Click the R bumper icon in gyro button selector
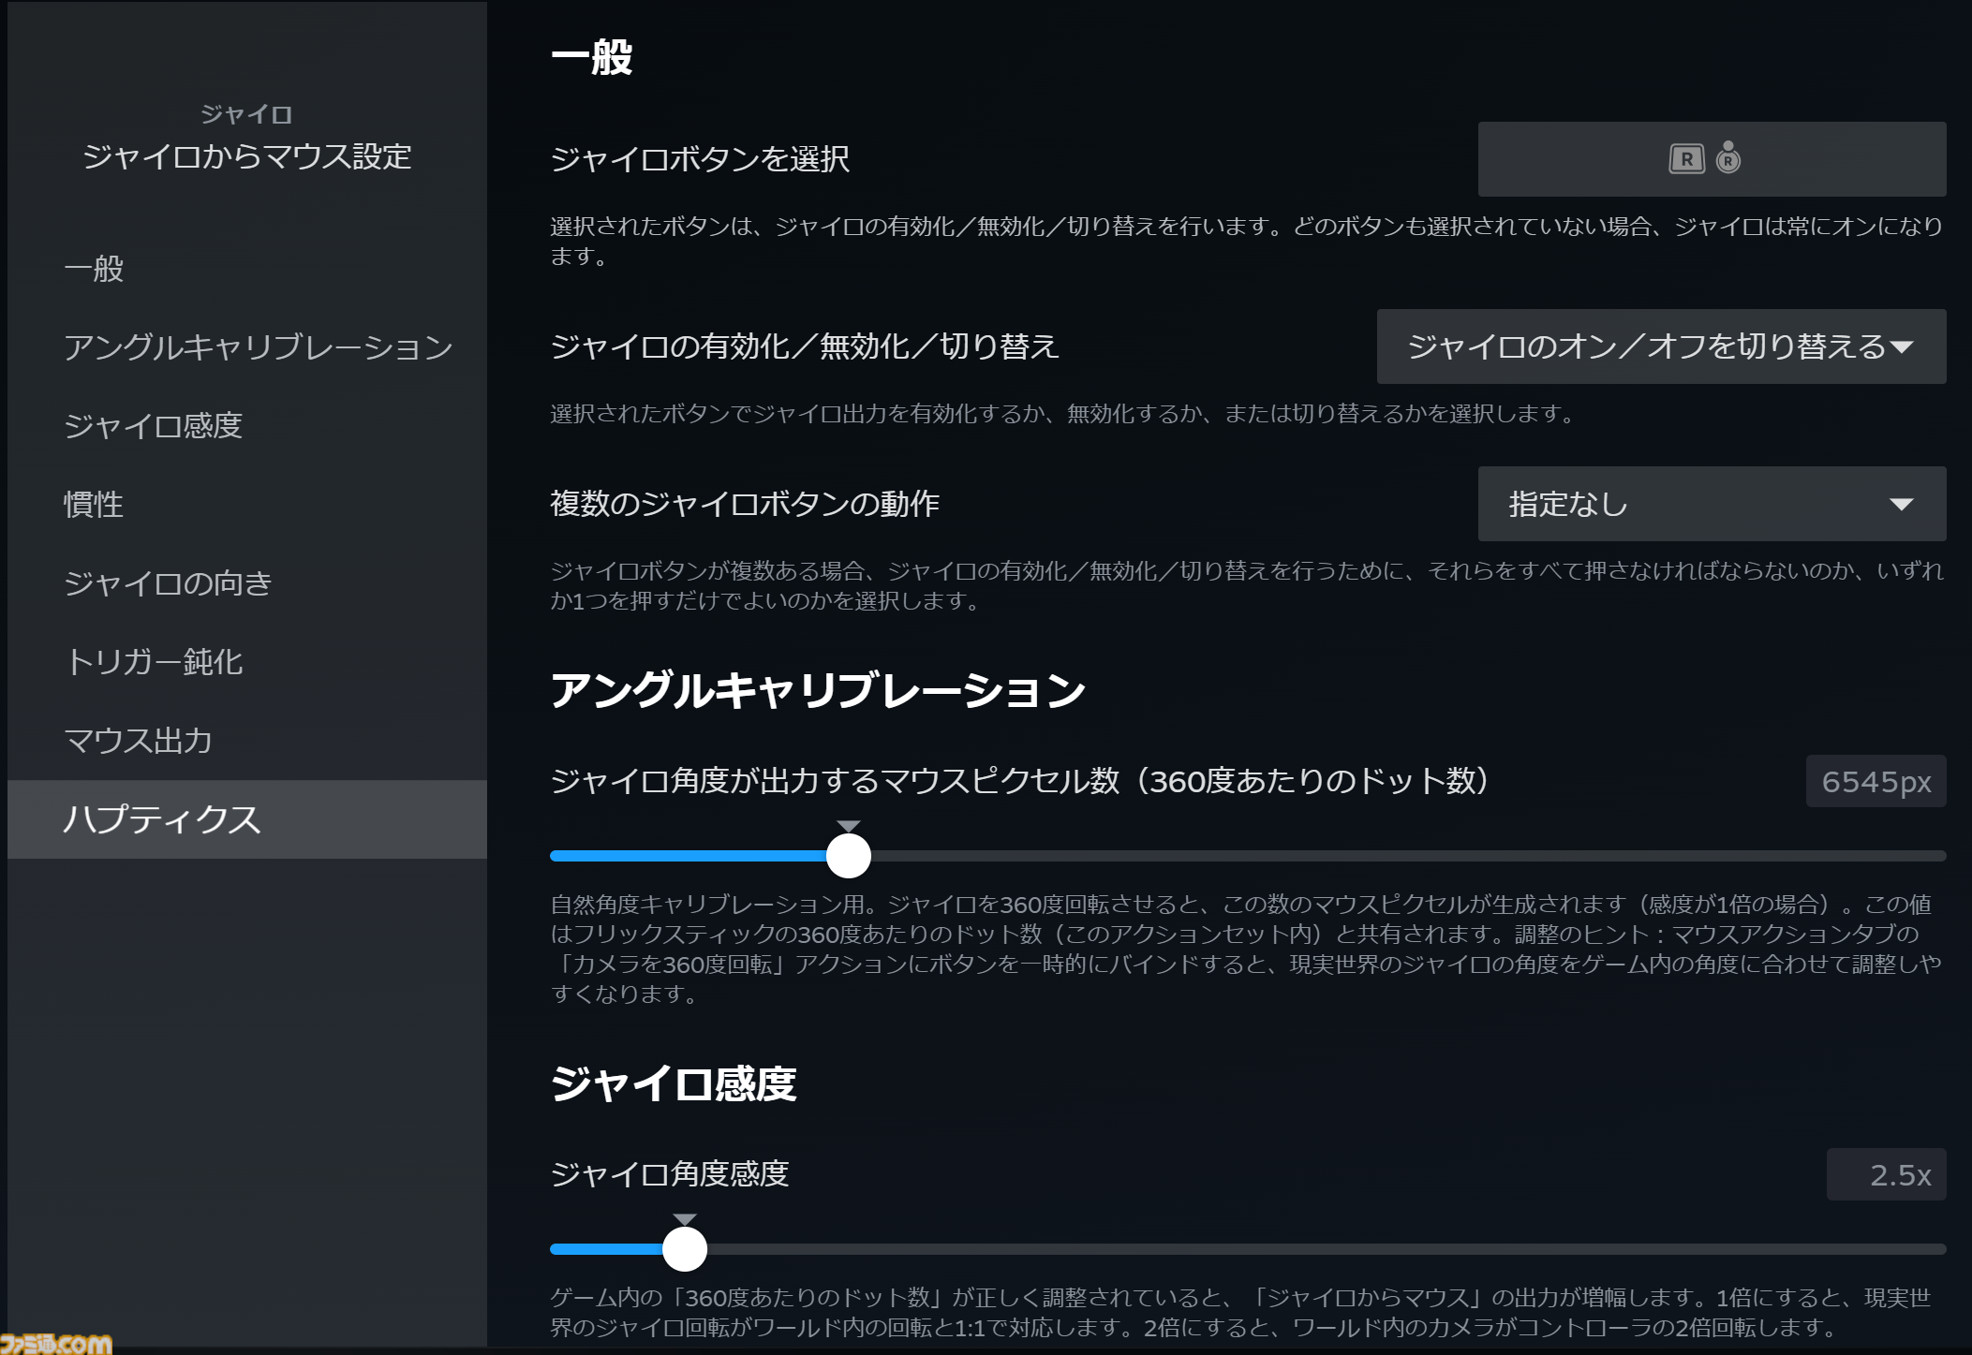This screenshot has width=1972, height=1355. point(1686,159)
